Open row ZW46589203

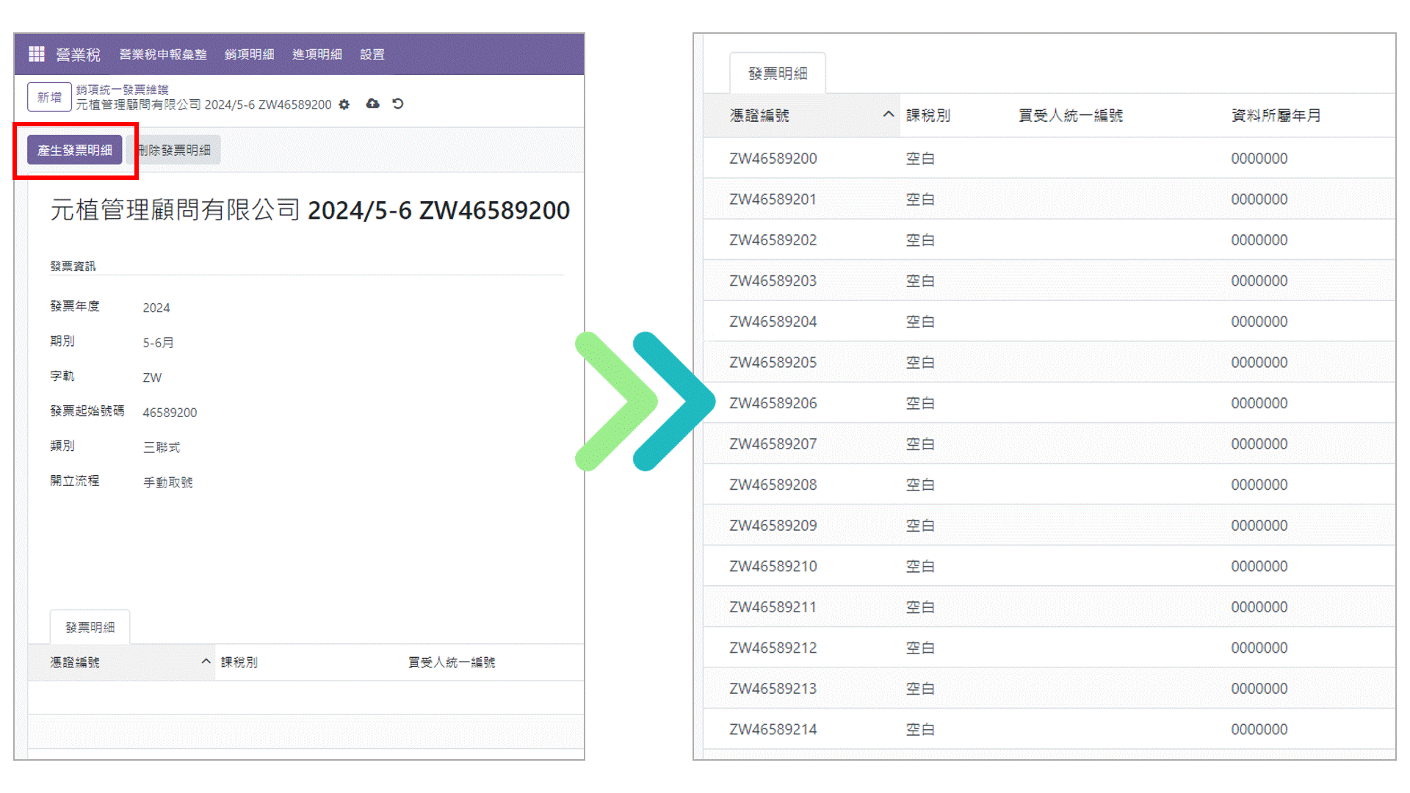click(x=1049, y=280)
